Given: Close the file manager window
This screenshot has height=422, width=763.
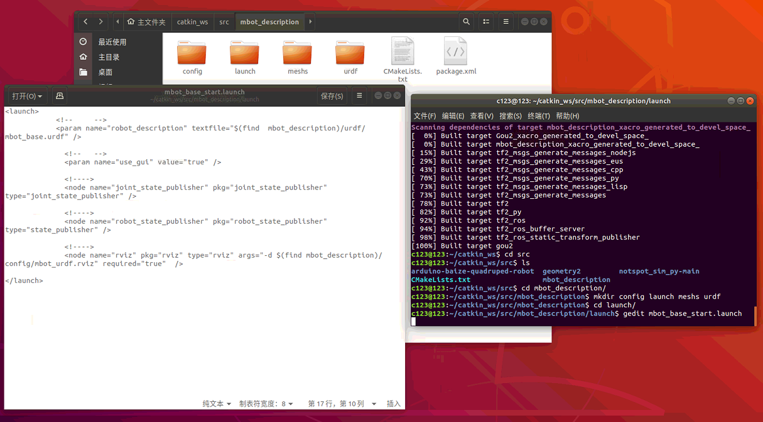Looking at the screenshot, I should tap(544, 21).
